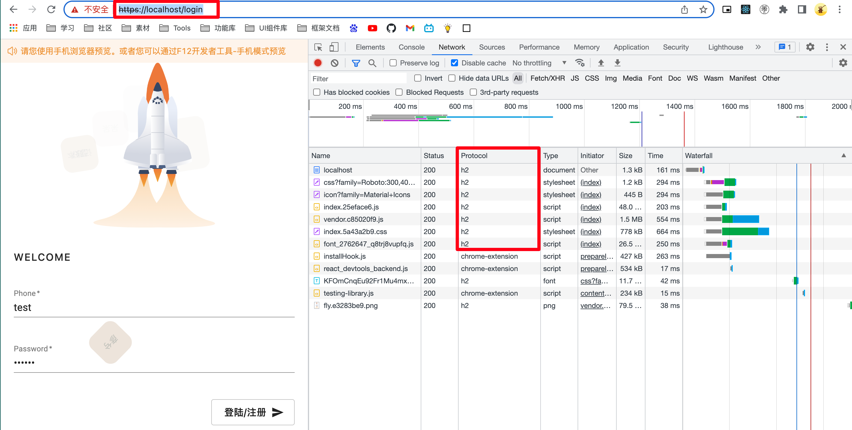Uncheck the Disable cache checkbox

pos(454,63)
